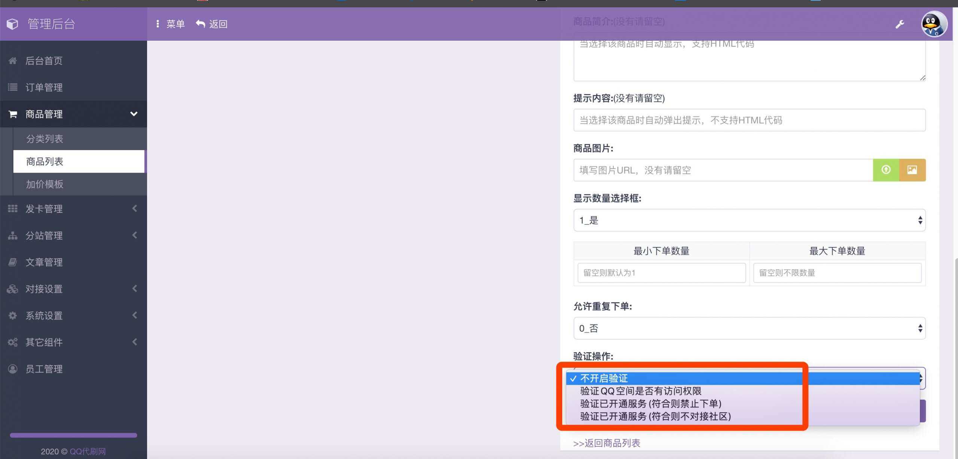This screenshot has width=958, height=459.
Task: Click the orange image gallery picker icon
Action: (x=912, y=170)
